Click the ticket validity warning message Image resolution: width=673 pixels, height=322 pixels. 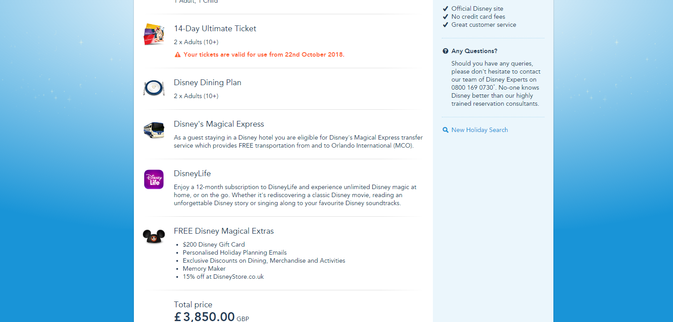pos(264,55)
